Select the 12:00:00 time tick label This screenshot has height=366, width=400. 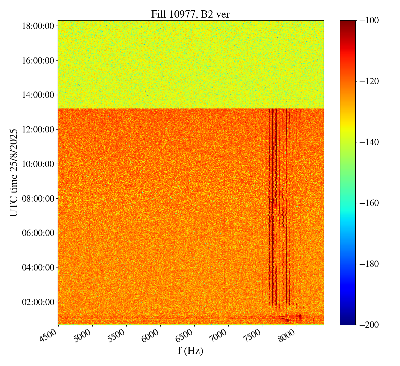point(38,129)
